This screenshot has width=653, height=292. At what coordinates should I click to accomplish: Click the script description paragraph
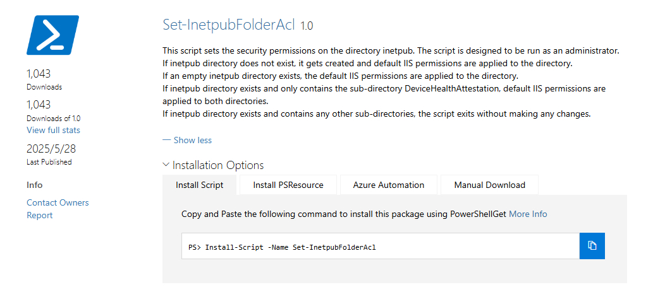[x=391, y=82]
